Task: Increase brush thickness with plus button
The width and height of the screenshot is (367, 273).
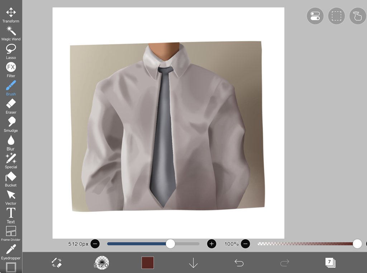Action: tap(211, 244)
